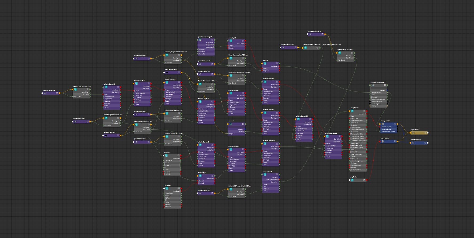Select the reverse1 node icon
The width and height of the screenshot is (474, 238).
[x=231, y=124]
